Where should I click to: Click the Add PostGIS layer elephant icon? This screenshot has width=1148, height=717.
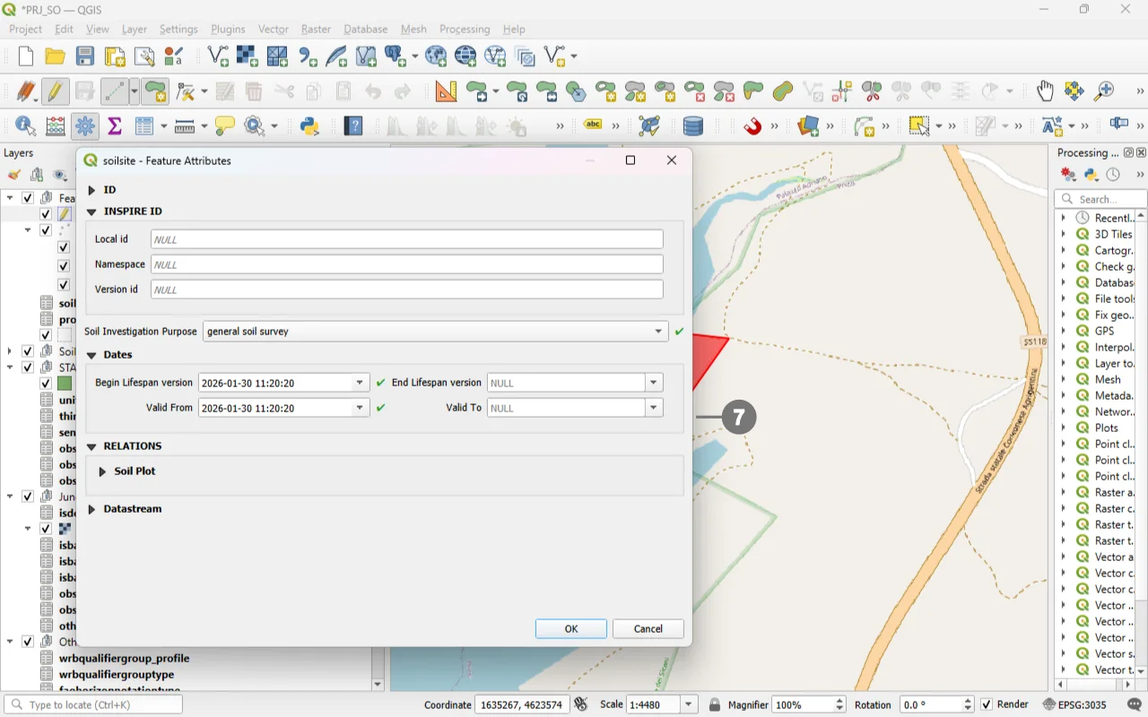[396, 56]
